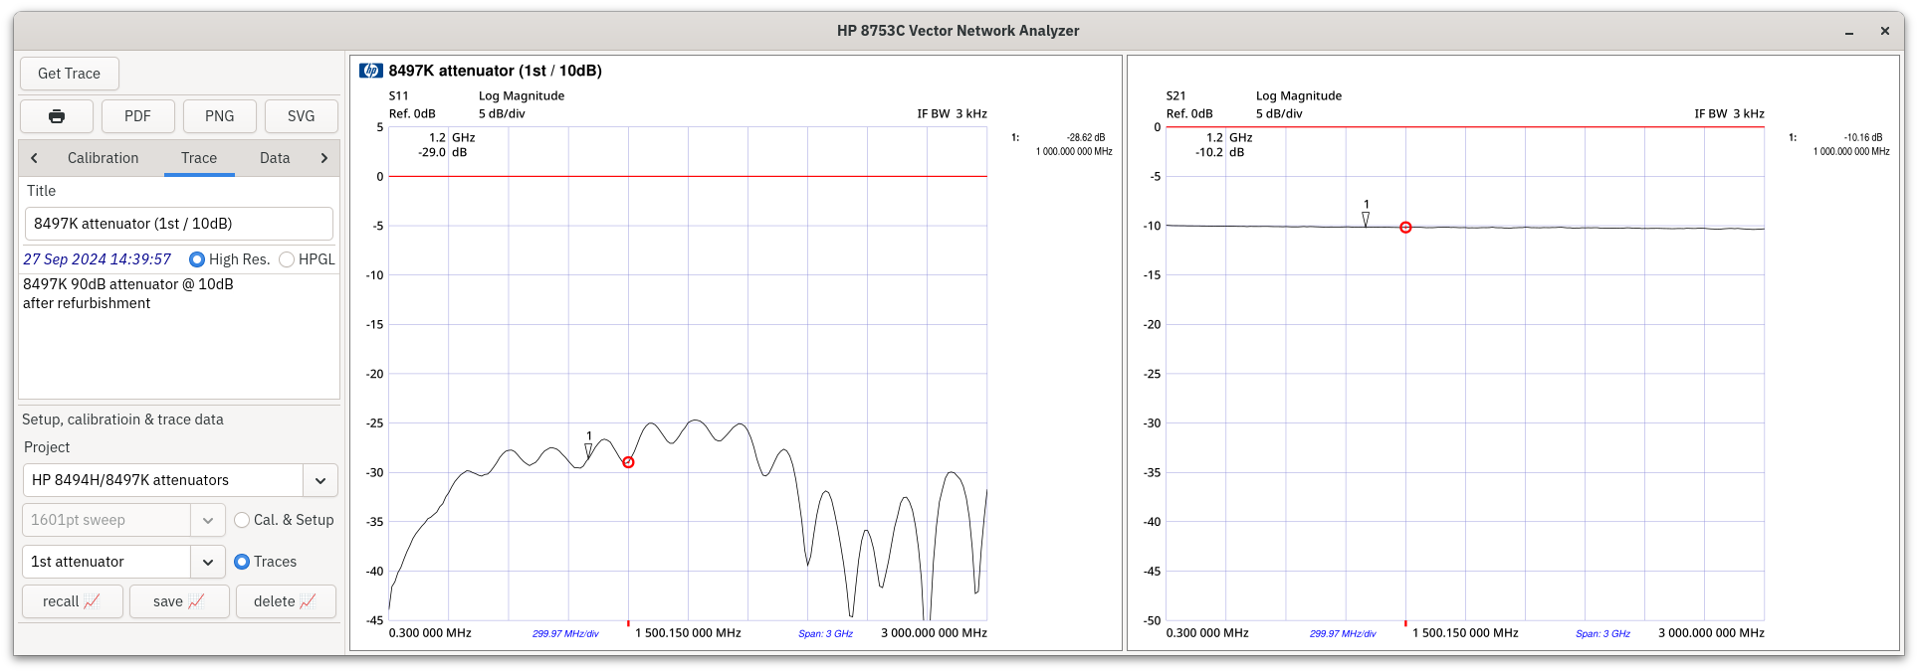Click marker 1 triangle on S11 plot
The height and width of the screenshot is (672, 1918).
click(x=588, y=449)
